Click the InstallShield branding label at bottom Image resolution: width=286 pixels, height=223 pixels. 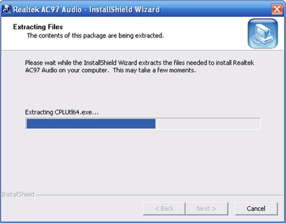pos(18,194)
